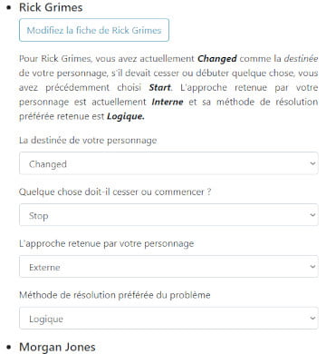This screenshot has height=354, width=326.
Task: Click the chevron arrow on the Changed select
Action: point(312,163)
